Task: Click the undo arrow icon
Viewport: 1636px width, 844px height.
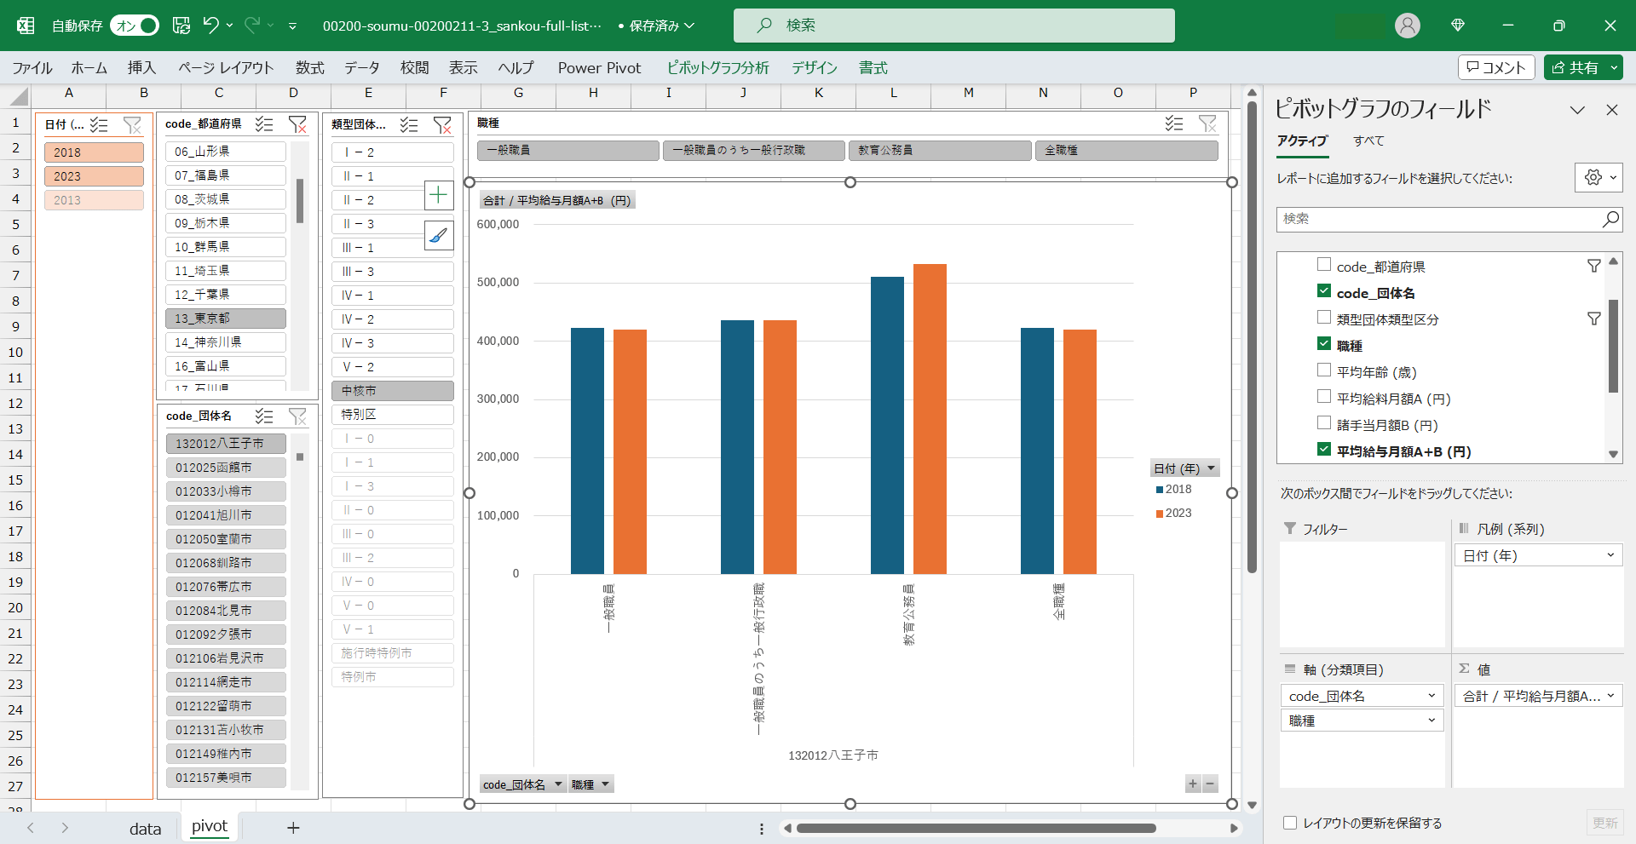Action: 210,26
